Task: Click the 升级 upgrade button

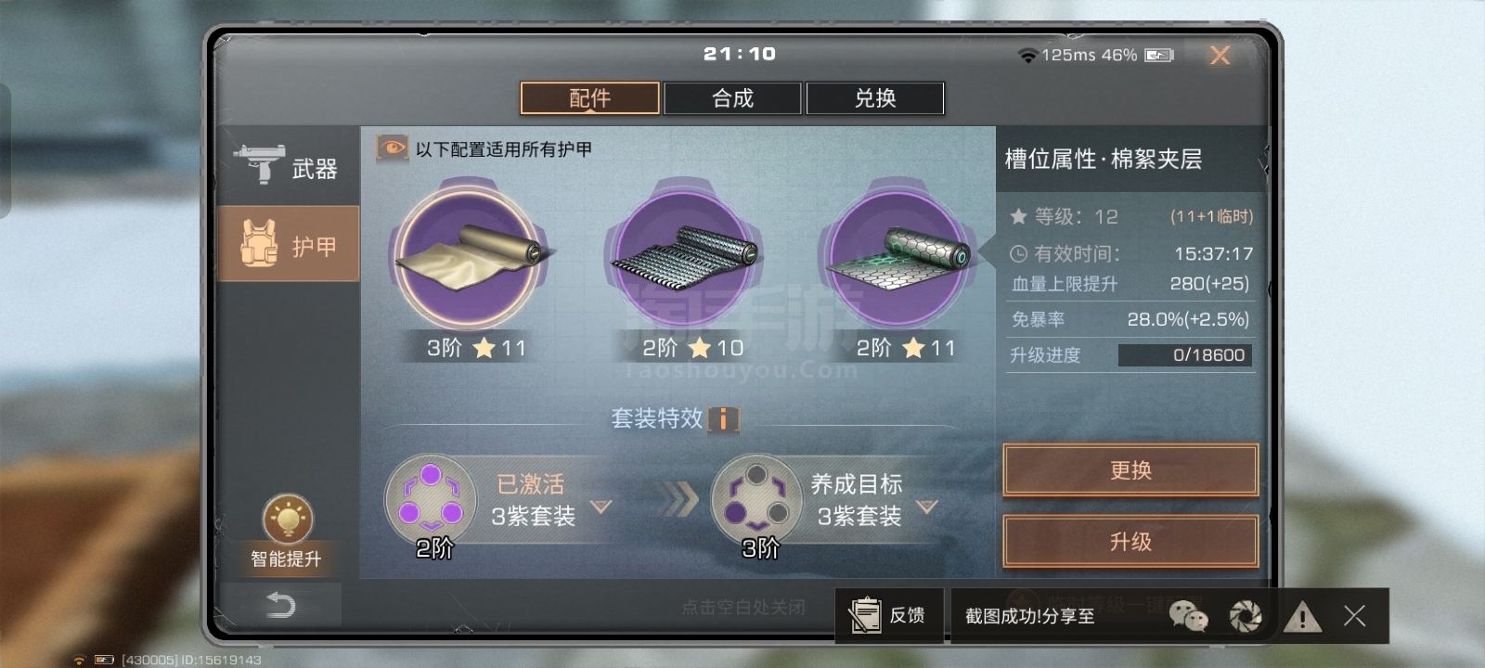Action: (x=1130, y=542)
